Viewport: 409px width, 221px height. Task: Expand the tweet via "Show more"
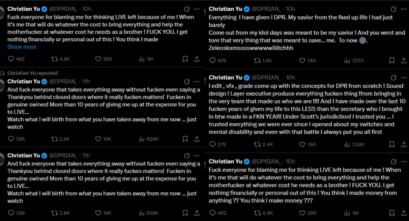point(22,47)
